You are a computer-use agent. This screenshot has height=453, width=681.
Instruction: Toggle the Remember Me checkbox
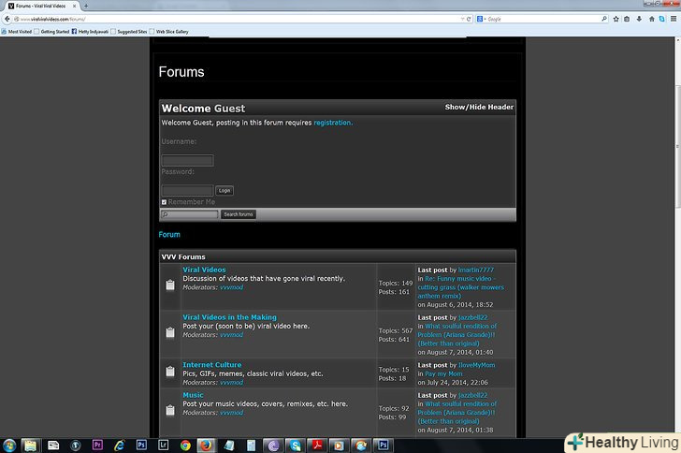point(165,202)
